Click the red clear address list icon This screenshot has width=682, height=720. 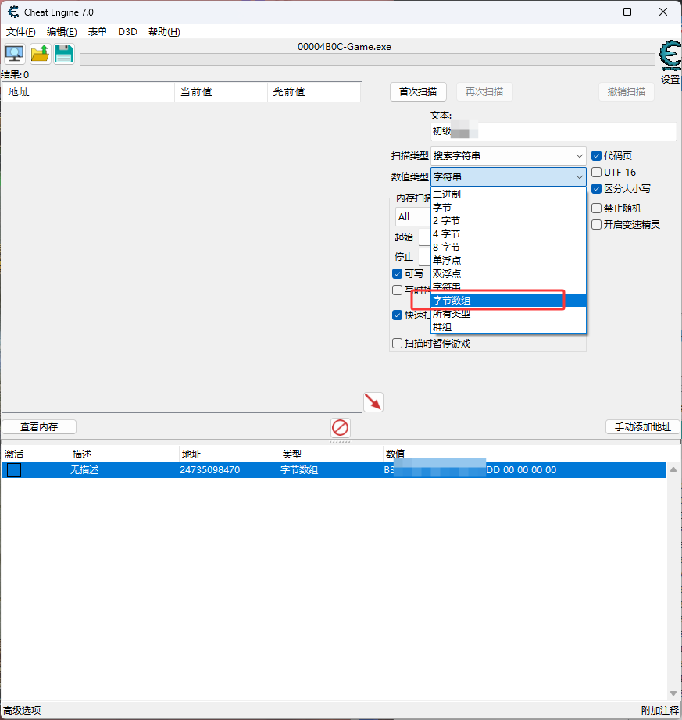pos(341,427)
